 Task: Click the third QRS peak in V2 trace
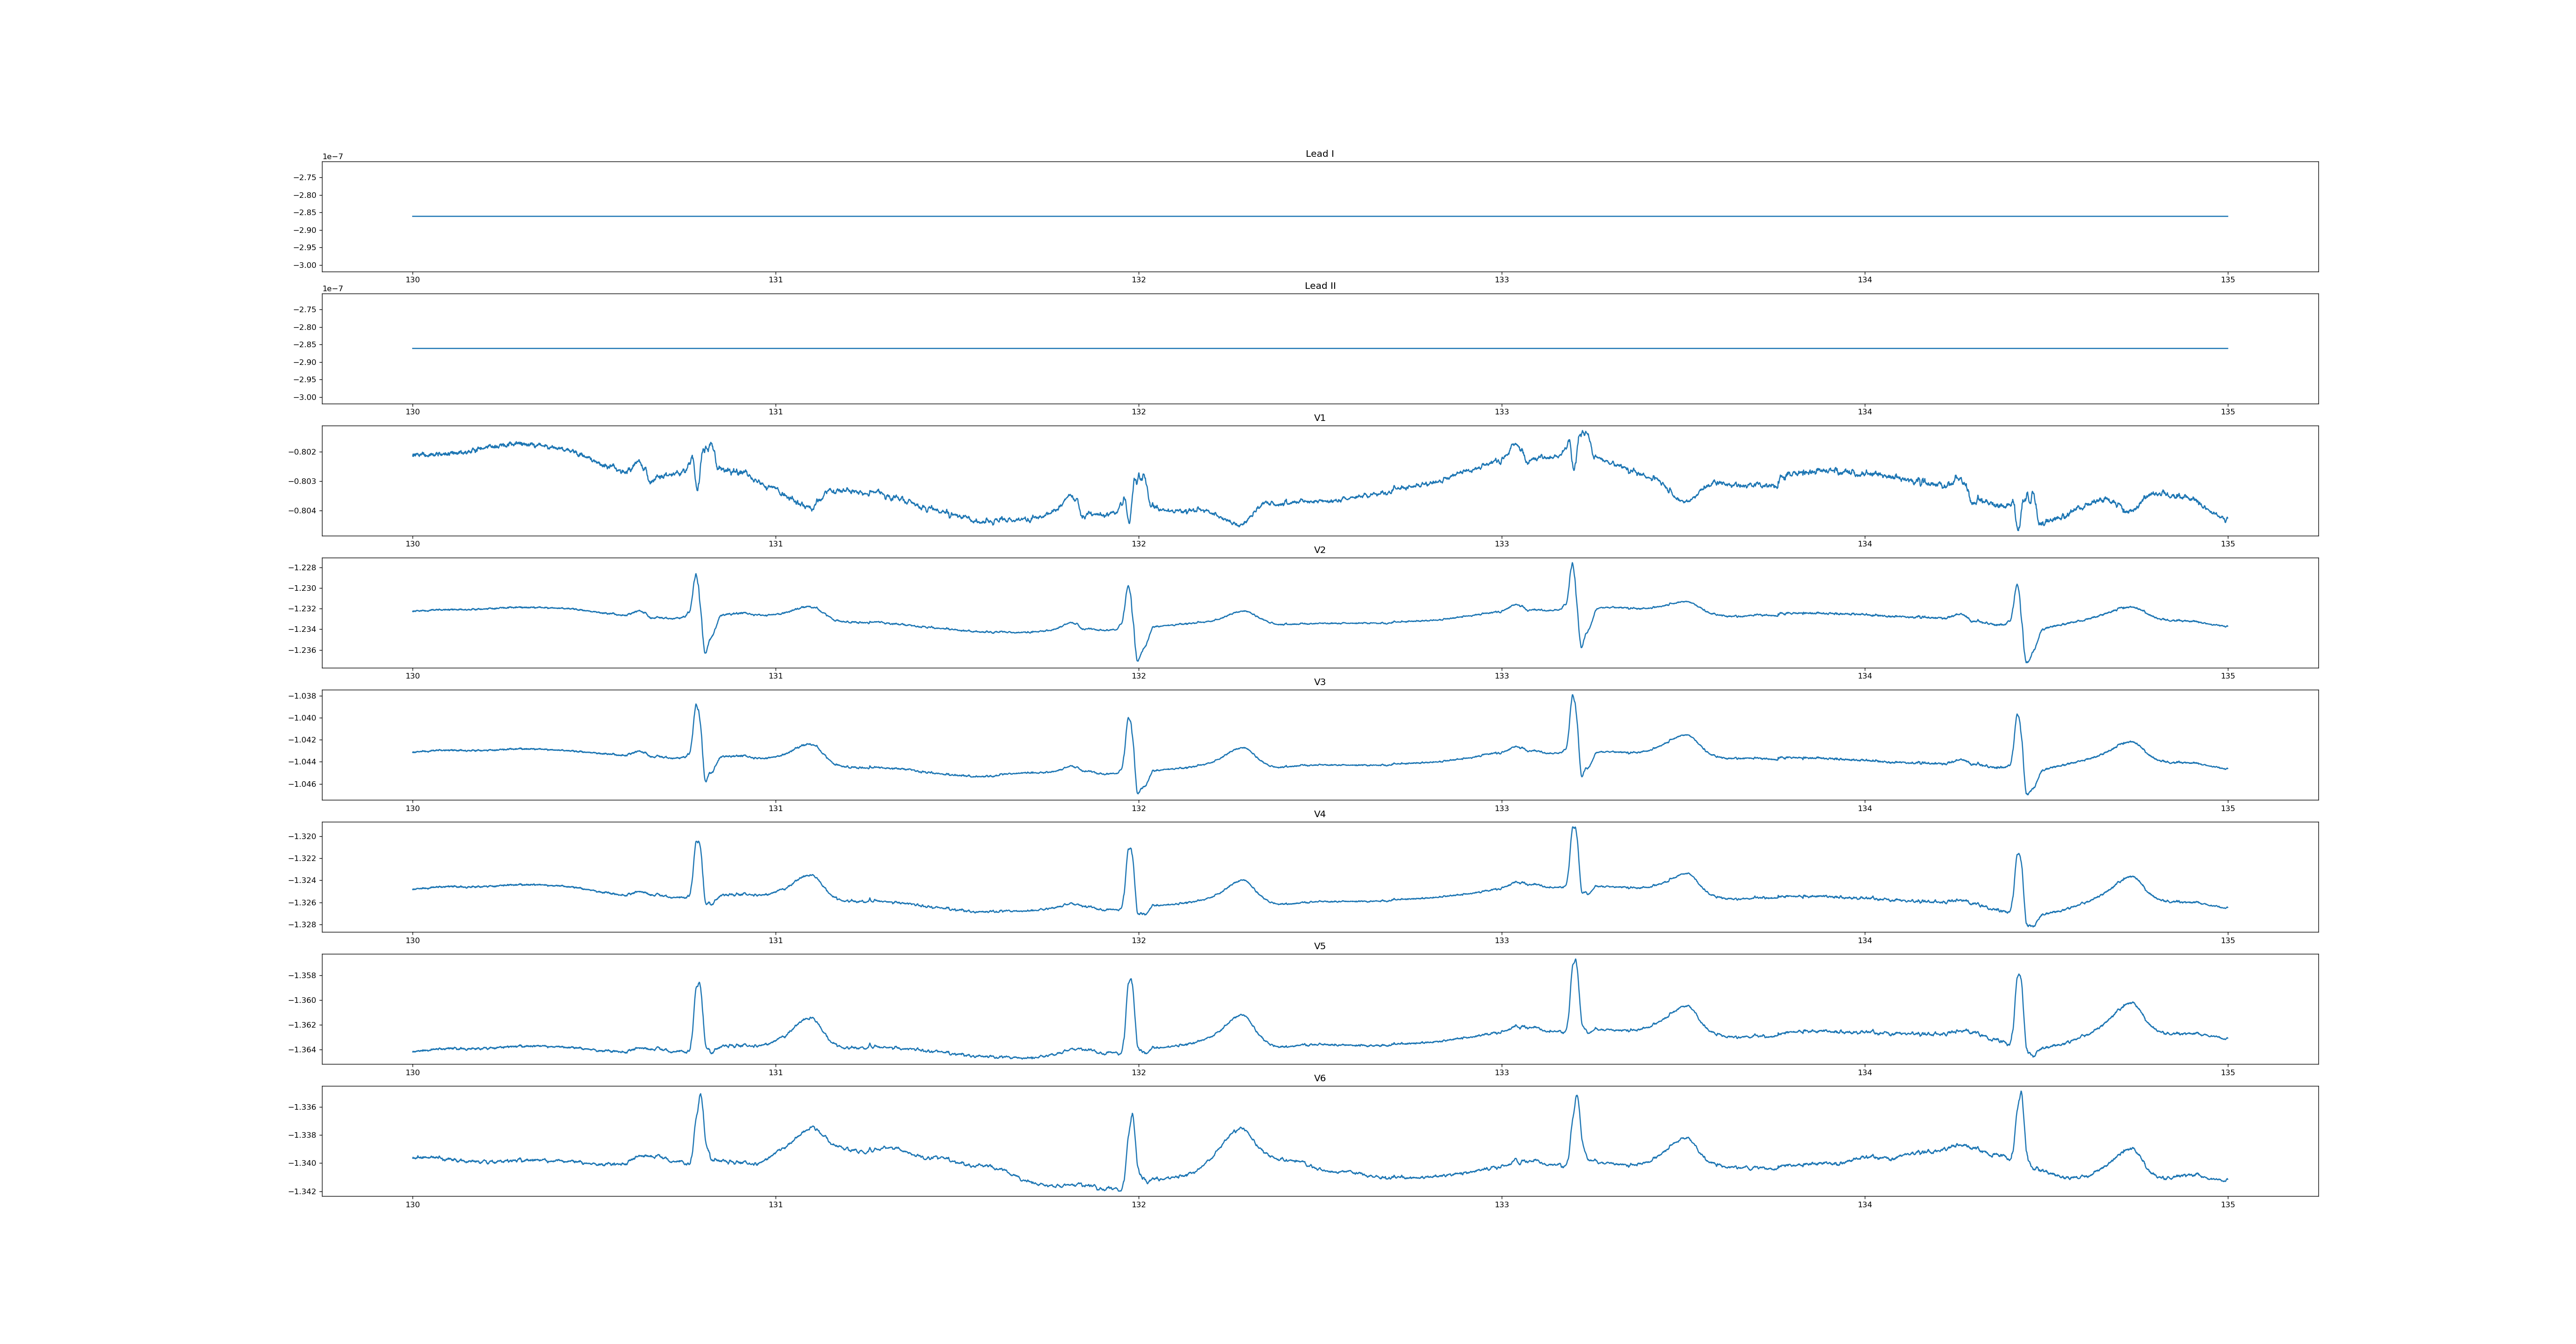click(x=1572, y=564)
